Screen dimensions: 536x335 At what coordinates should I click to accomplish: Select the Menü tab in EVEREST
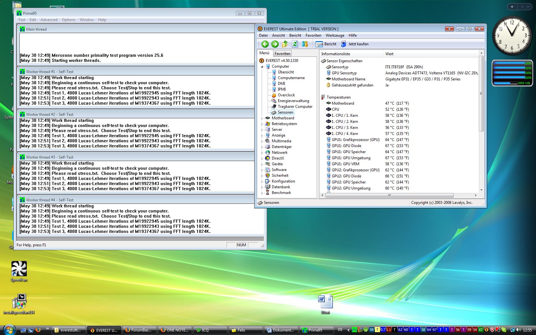click(264, 53)
